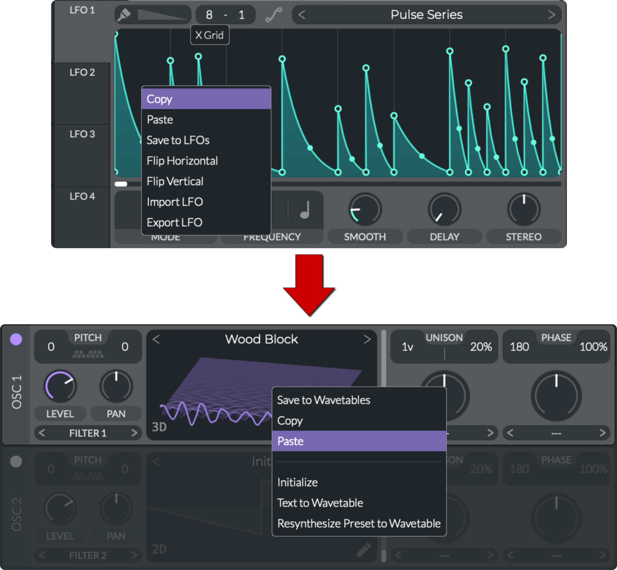Select Text to Wavetable menu entry
Viewport: 617px width, 570px height.
point(359,503)
